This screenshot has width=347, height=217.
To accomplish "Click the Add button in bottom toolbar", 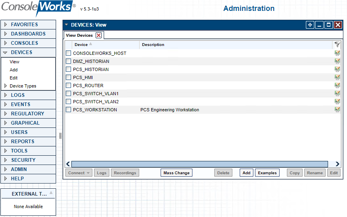I will (x=246, y=173).
